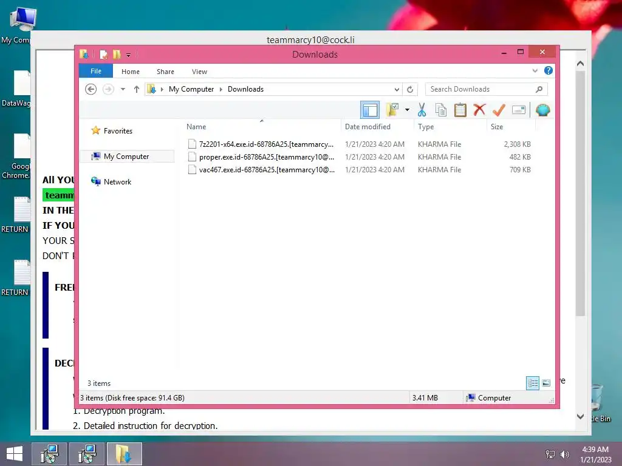Click the Copy icon in toolbar
This screenshot has height=466, width=622.
pos(441,110)
